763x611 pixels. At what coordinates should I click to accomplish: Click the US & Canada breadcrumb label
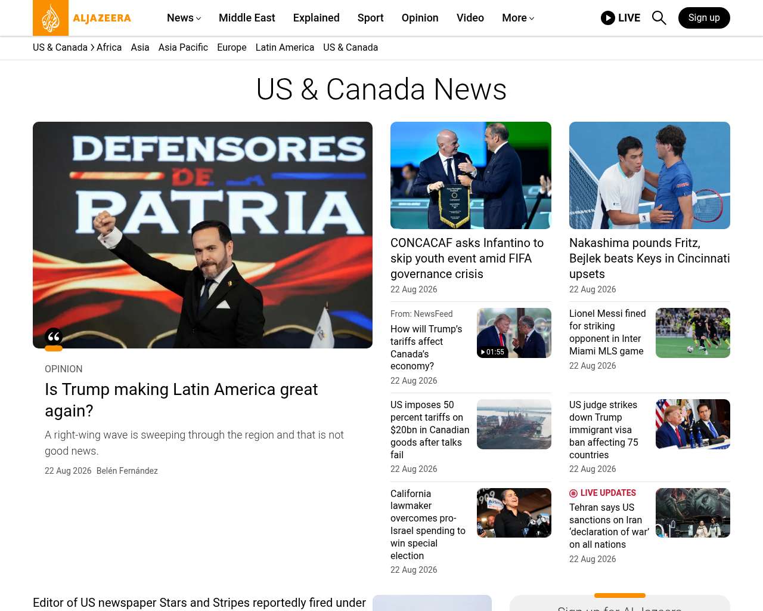point(60,48)
